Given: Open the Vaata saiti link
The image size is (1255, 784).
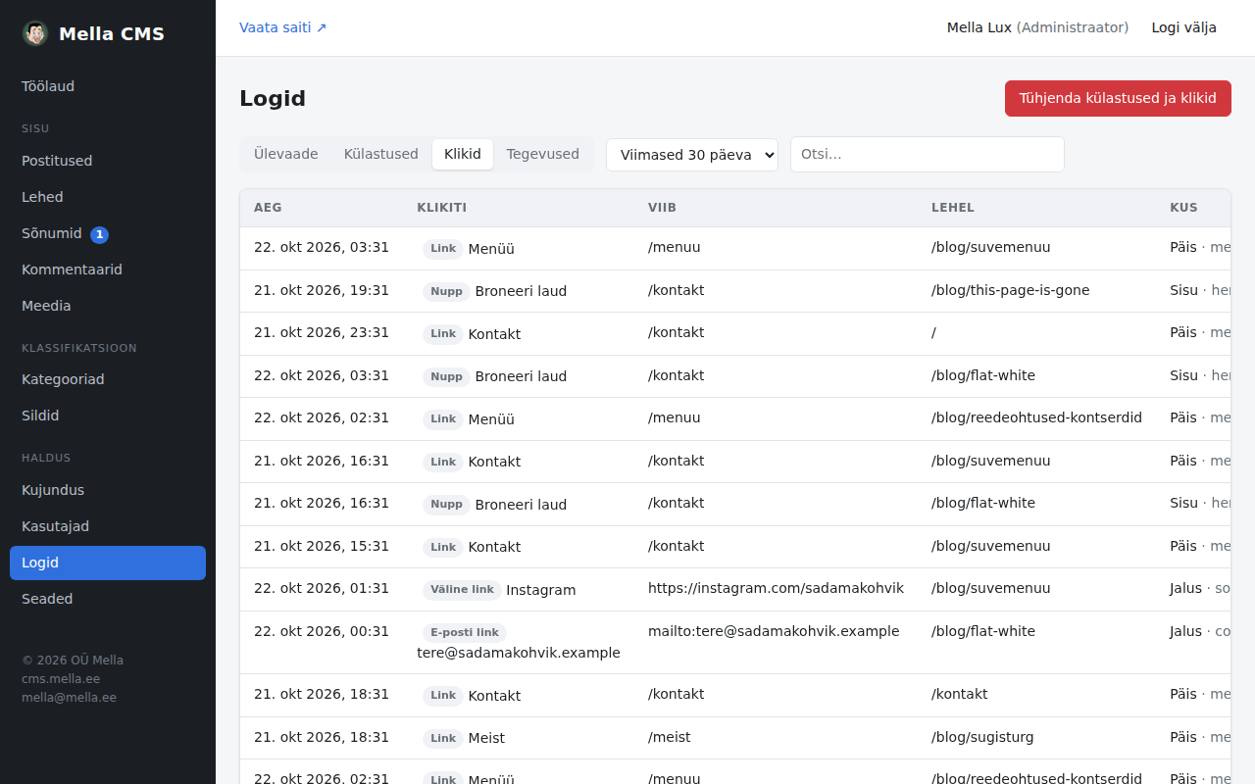Looking at the screenshot, I should click(283, 27).
